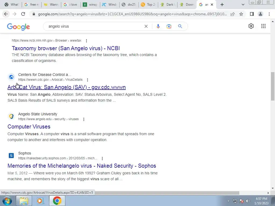
Task: Bookmark this page with the star
Action: coord(241,14)
